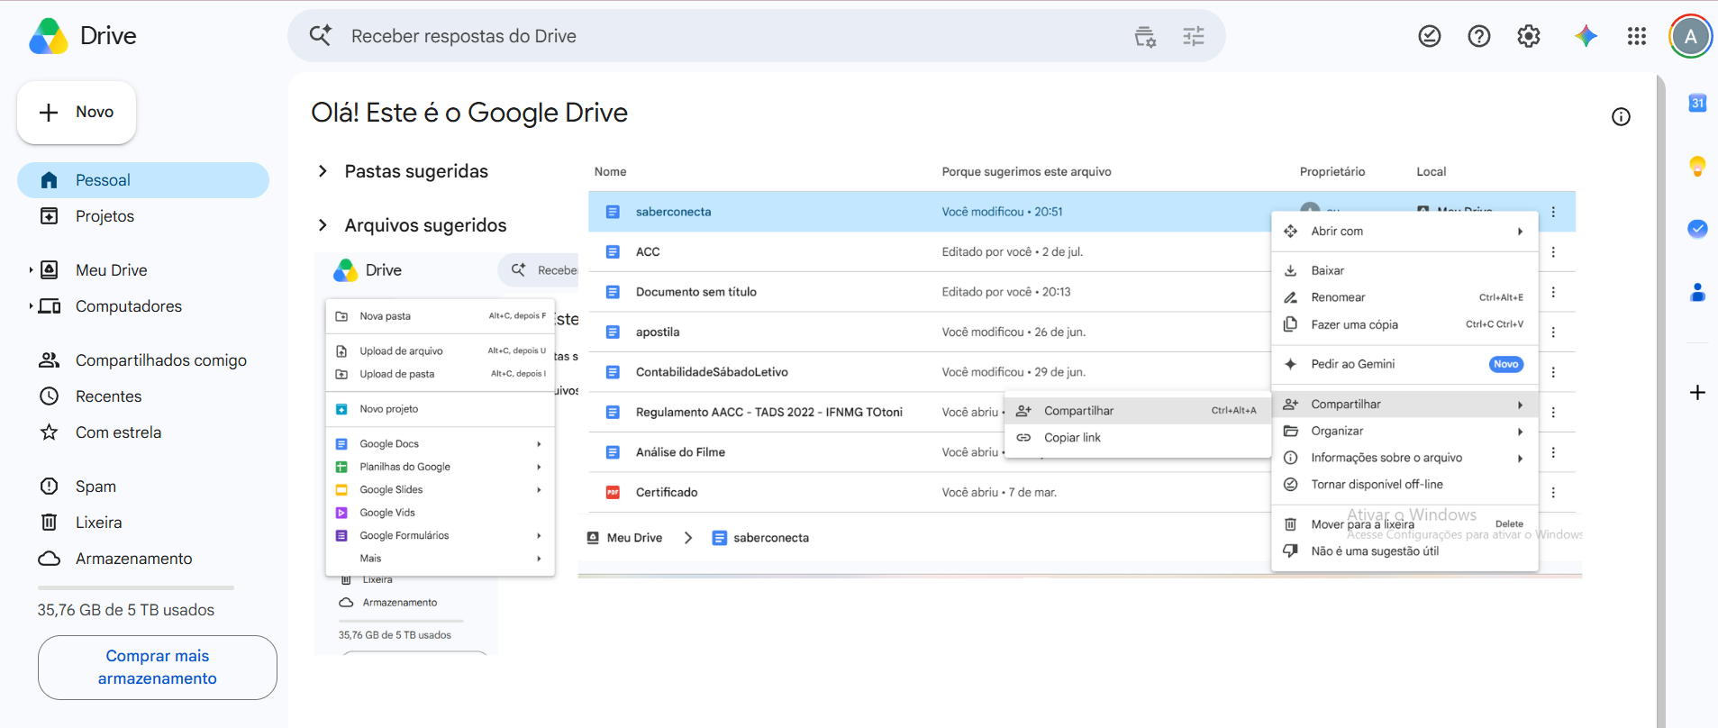Open Projetos in the sidebar
1718x728 pixels.
[143, 216]
